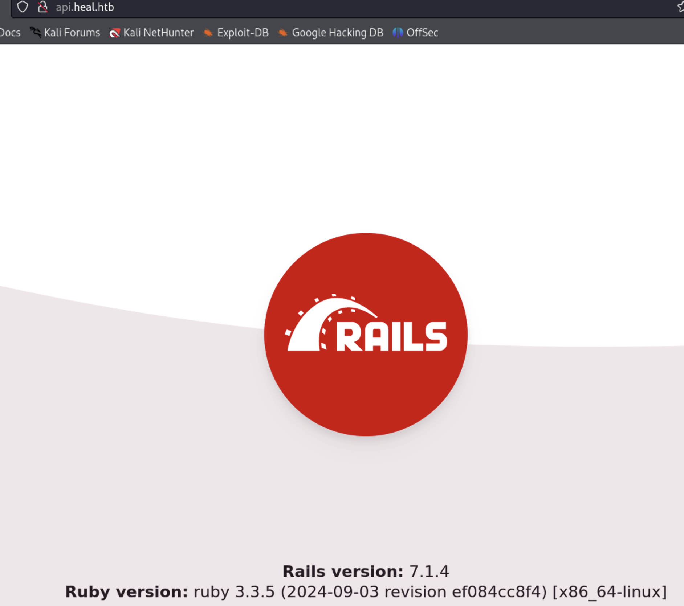Open the Exploit-DB bookmark
Image resolution: width=684 pixels, height=606 pixels.
236,33
